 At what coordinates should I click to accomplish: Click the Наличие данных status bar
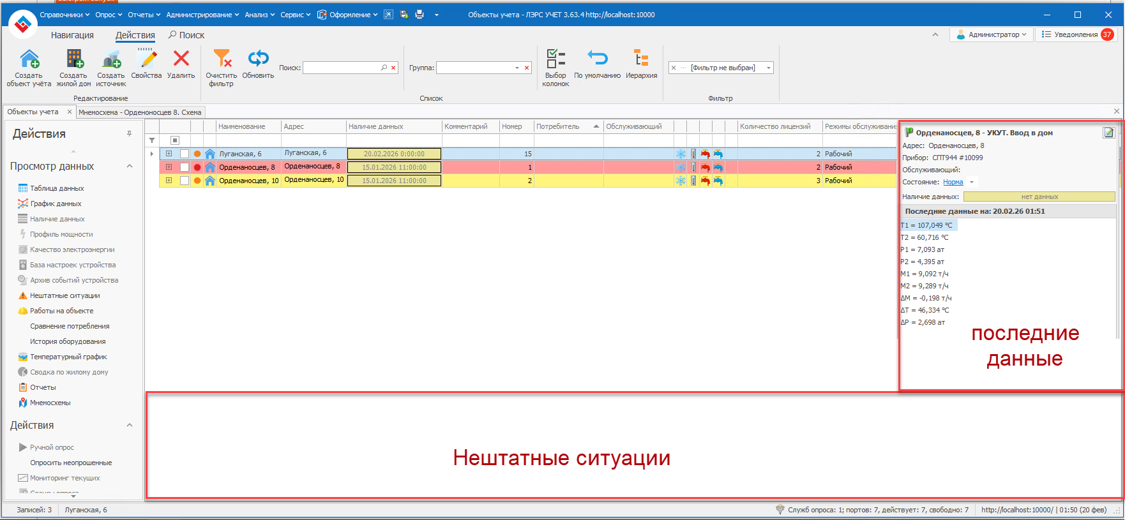click(x=1039, y=197)
